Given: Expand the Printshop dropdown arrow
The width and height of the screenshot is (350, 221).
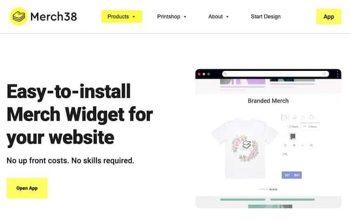Looking at the screenshot, I should (x=185, y=17).
